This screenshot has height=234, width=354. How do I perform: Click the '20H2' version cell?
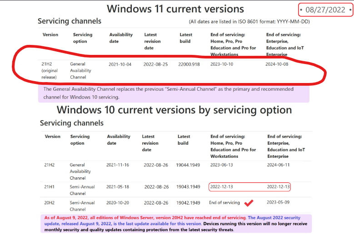tap(50, 203)
